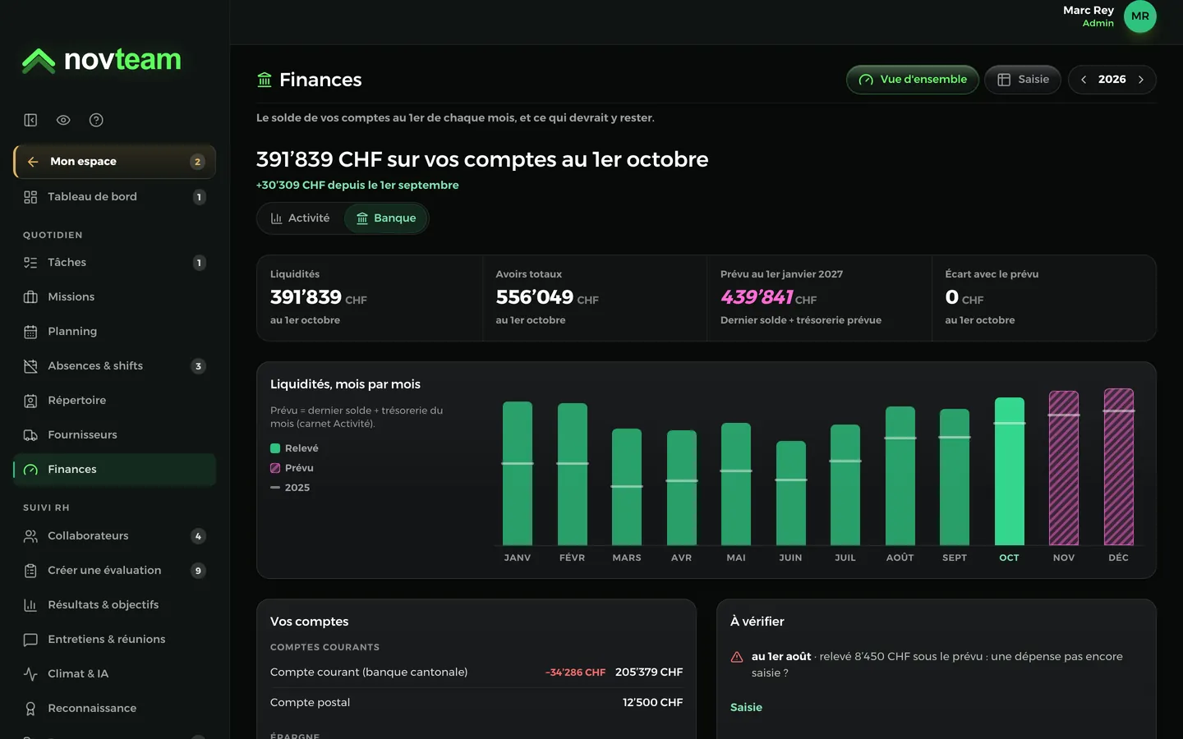Switch to Vue d'ensemble view
1183x739 pixels.
913,80
